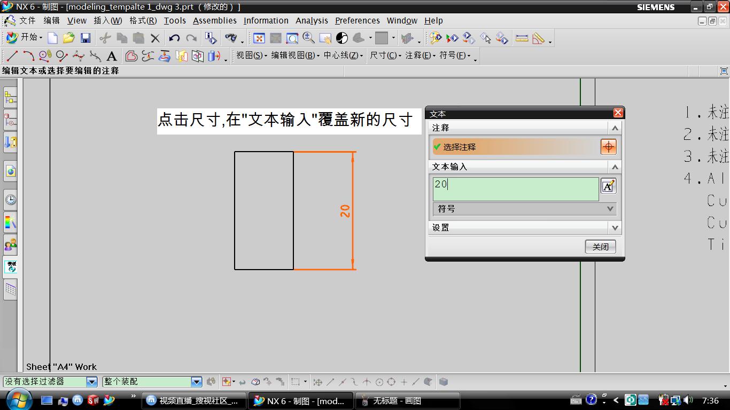The height and width of the screenshot is (410, 730).
Task: Open the Assembly Navigator sidebar tab
Action: pyautogui.click(x=10, y=97)
